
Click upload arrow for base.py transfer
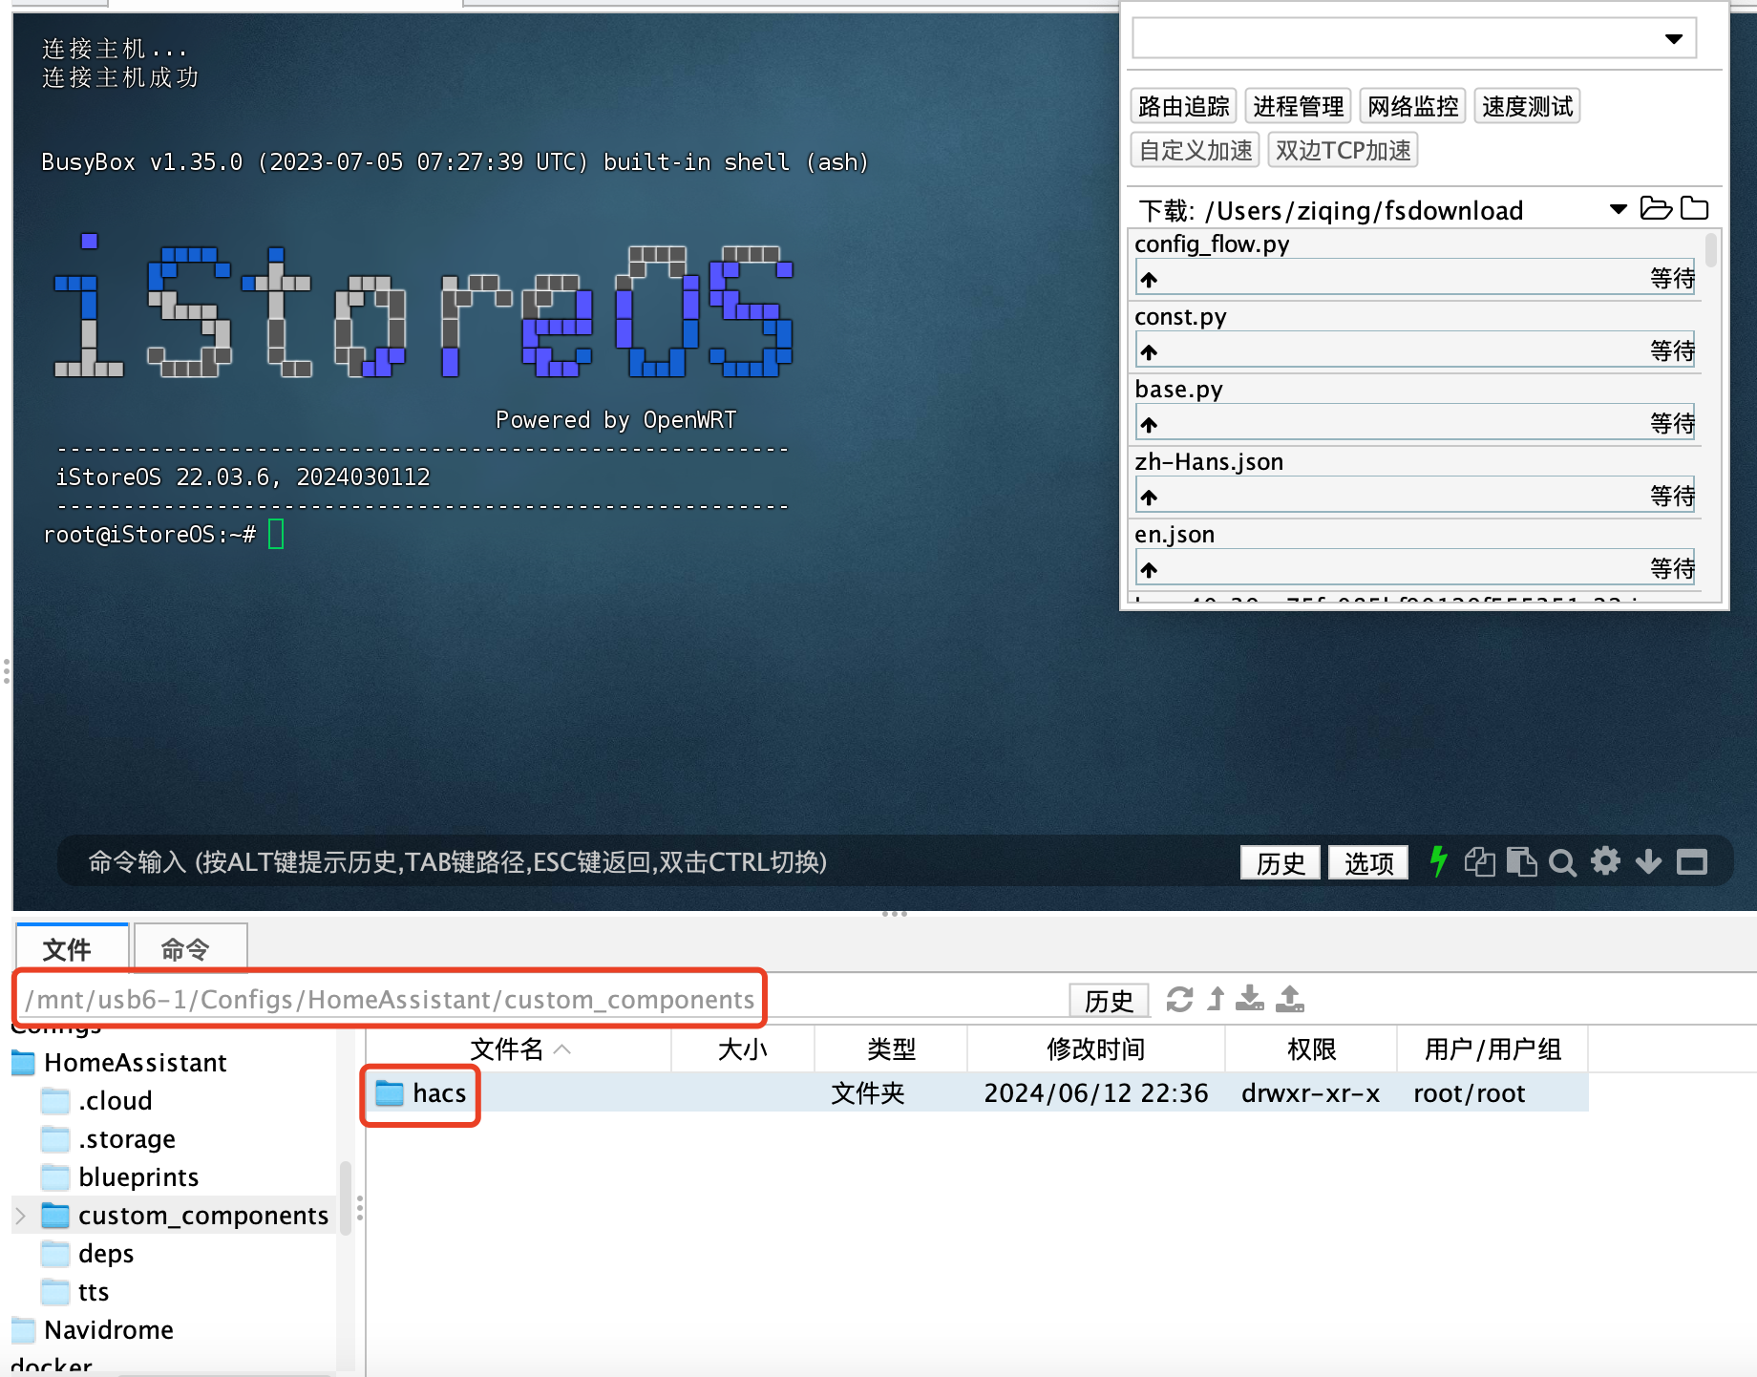(1149, 424)
